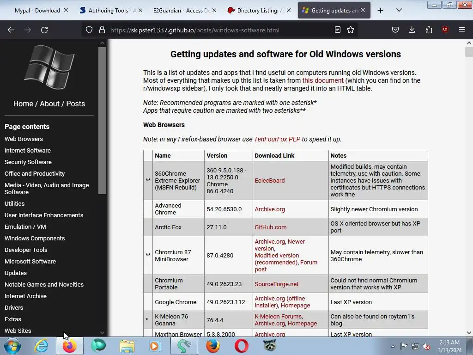Viewport: 473px width, 355px height.
Task: Jump to Security Software section
Action: 28,162
